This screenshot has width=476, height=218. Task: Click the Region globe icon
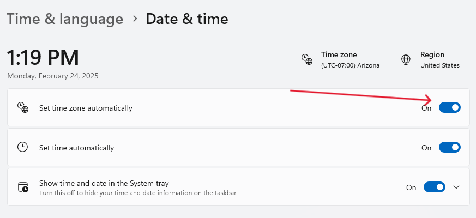(406, 59)
